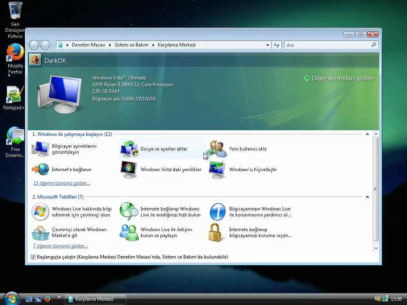Select the Windows Live search magnifier icon
The image size is (407, 305).
129,211
